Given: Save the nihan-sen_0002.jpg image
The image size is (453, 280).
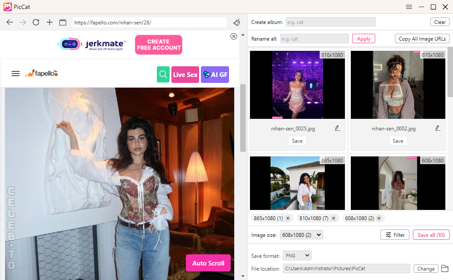Looking at the screenshot, I should tap(398, 141).
